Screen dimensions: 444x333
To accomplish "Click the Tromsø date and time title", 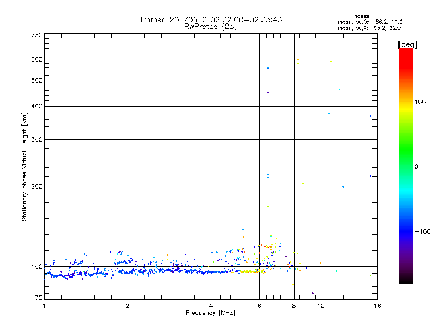I will point(210,19).
